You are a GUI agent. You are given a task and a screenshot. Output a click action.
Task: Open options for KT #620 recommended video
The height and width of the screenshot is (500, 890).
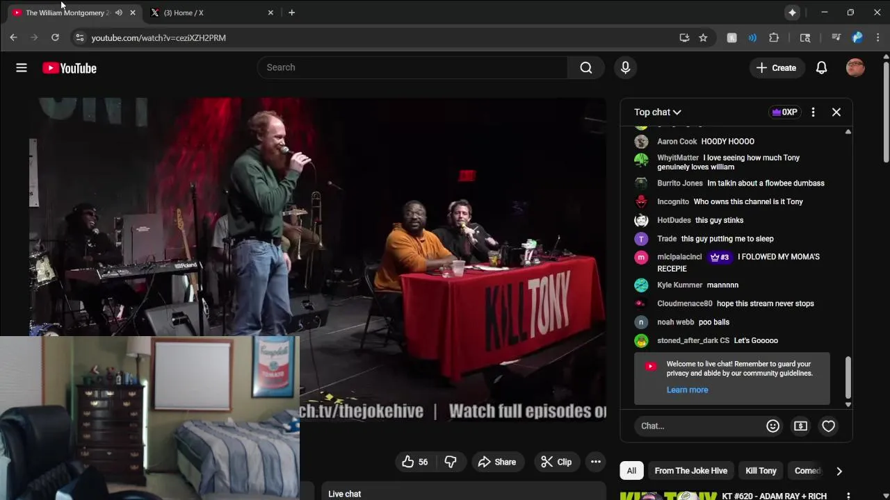pos(848,496)
